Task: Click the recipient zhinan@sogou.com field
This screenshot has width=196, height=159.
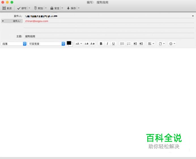Action: coord(109,21)
